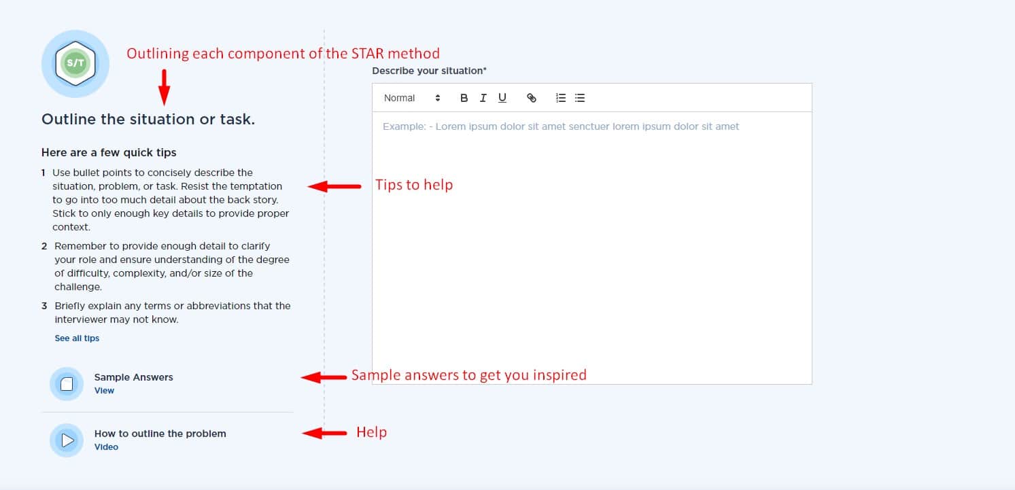Insert a hyperlink using the link icon
The width and height of the screenshot is (1015, 490).
pyautogui.click(x=532, y=97)
